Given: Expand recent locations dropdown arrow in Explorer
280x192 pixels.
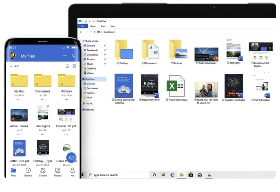Looking at the screenshot, I should (91, 32).
